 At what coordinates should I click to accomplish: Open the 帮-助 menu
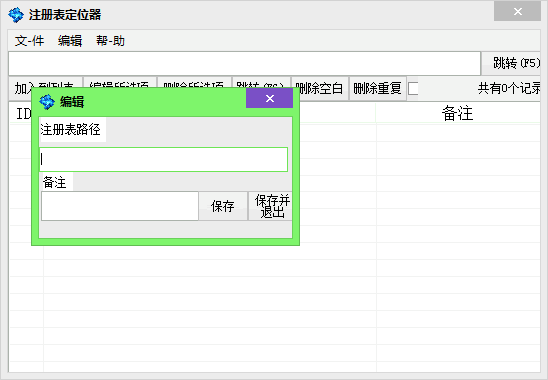pos(110,41)
